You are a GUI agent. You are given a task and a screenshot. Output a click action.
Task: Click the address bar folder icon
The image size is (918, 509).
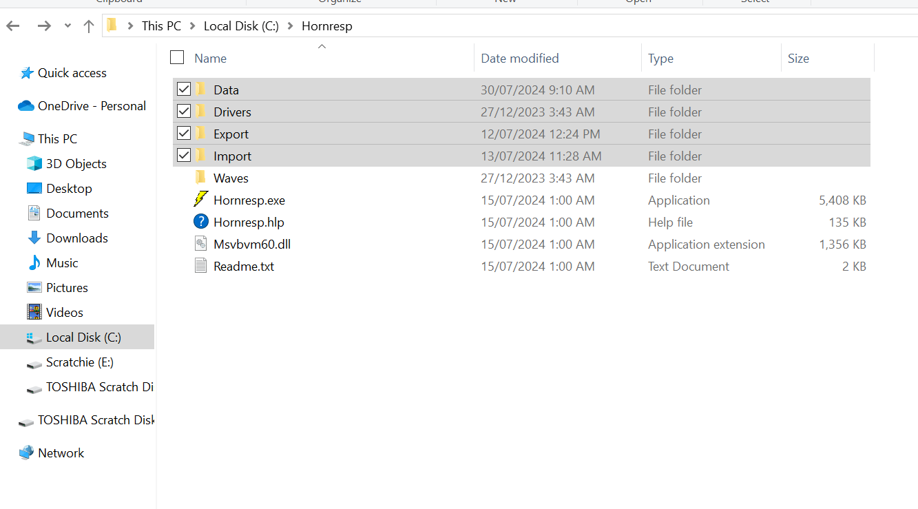coord(112,25)
